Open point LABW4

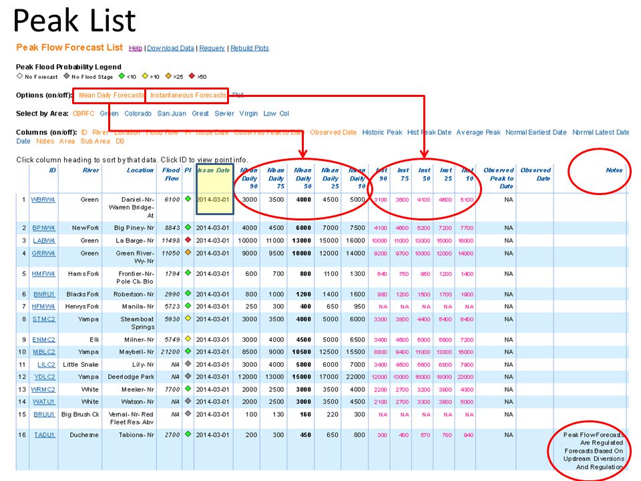[44, 240]
